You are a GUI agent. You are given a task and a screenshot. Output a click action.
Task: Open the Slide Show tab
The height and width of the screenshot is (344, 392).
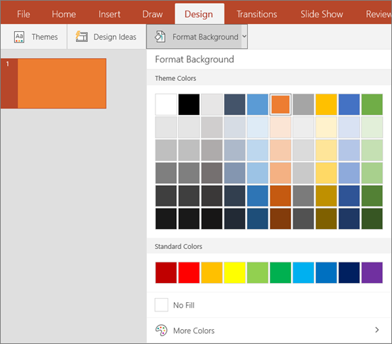pos(322,14)
